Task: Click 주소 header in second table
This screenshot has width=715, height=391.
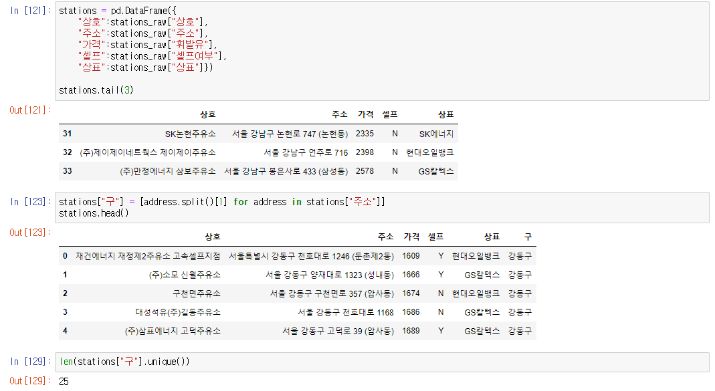Action: click(386, 237)
